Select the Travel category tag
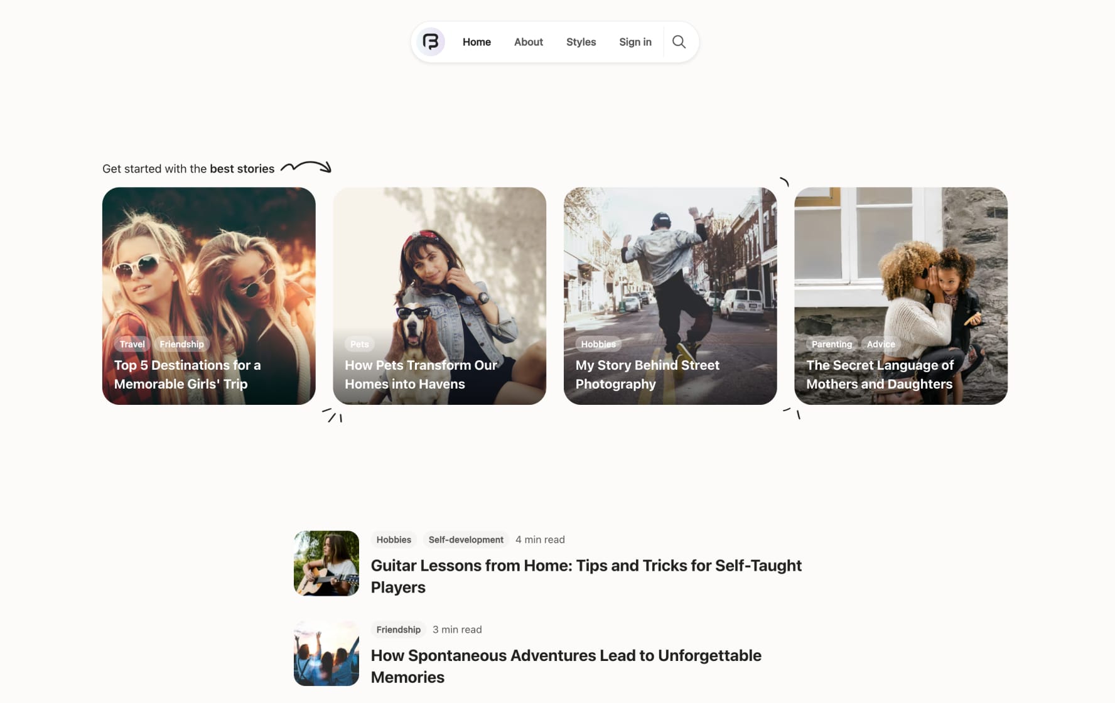Screen dimensions: 1115x703 pos(132,344)
